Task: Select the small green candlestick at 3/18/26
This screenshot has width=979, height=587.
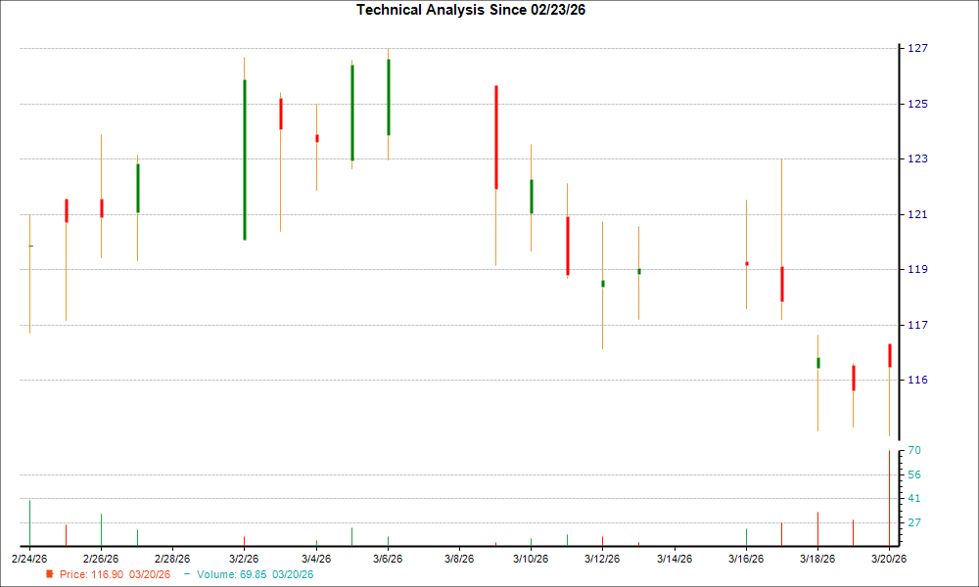Action: click(817, 363)
